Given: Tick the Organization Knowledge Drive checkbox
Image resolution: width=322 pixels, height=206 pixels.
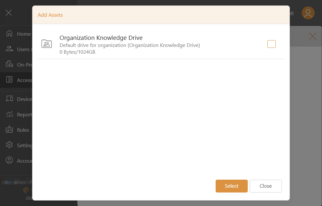Looking at the screenshot, I should [x=271, y=44].
